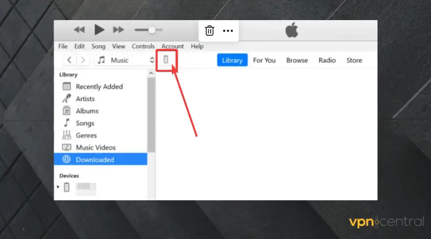The height and width of the screenshot is (239, 431).
Task: Select Artists in the sidebar
Action: (101, 99)
